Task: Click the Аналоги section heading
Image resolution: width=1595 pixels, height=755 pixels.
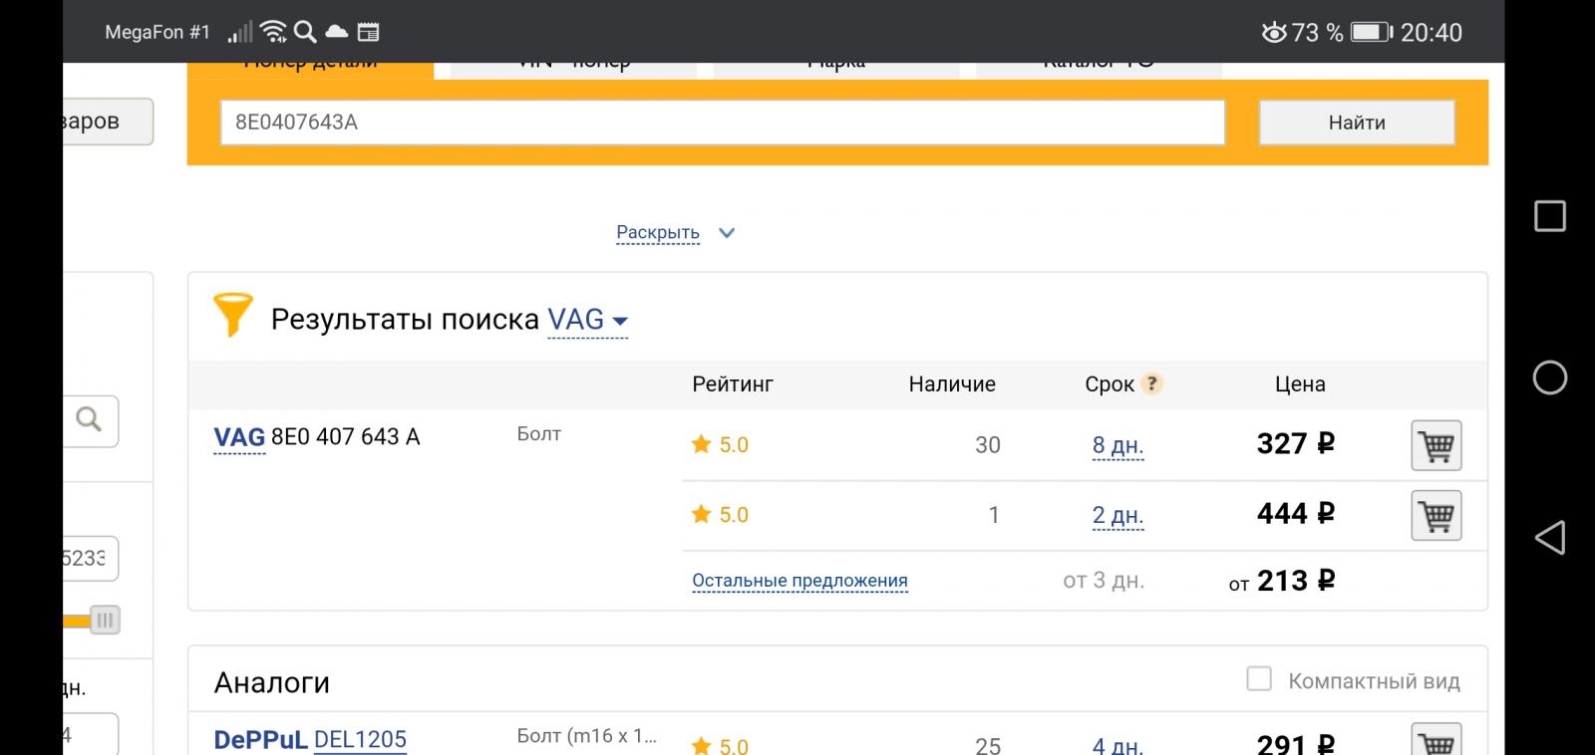Action: 271,683
